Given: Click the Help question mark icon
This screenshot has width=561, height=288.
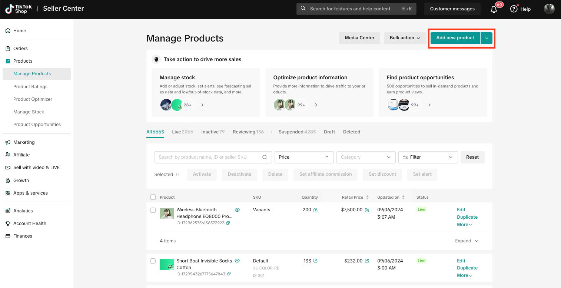Looking at the screenshot, I should 514,9.
